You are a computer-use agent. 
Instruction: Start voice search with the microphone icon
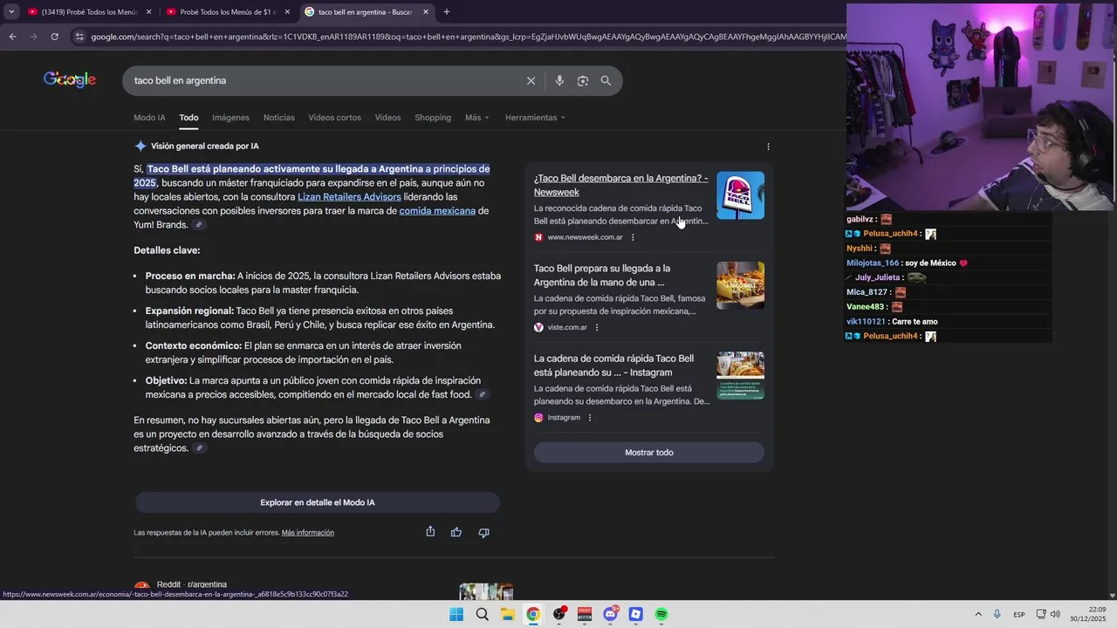point(559,80)
